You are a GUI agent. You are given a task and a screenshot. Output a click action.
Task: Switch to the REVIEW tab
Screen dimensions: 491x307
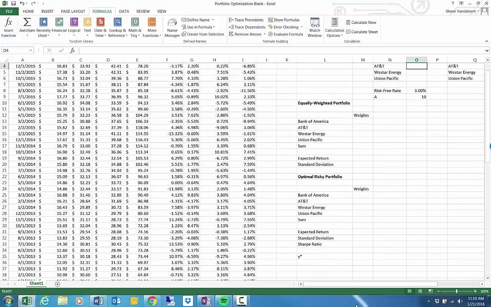tap(143, 11)
